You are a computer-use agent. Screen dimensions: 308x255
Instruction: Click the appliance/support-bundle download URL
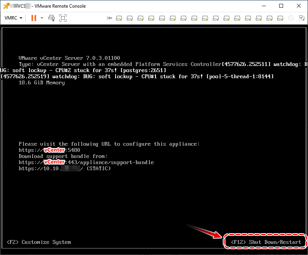point(86,162)
